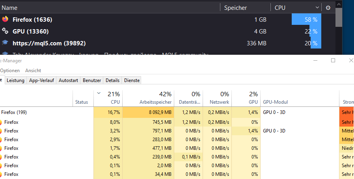354x179 pixels.
Task: Click the icon beside the 1,7% Firefox row
Action: point(1,148)
